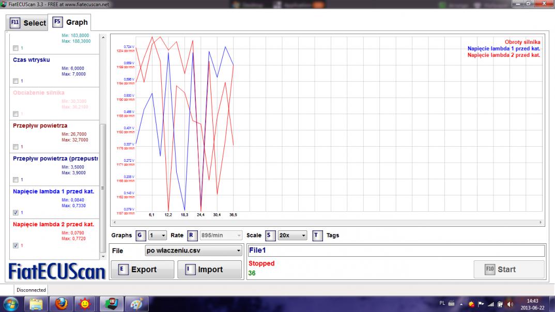Click the power battery tray icon
The width and height of the screenshot is (555, 312).
click(x=500, y=304)
